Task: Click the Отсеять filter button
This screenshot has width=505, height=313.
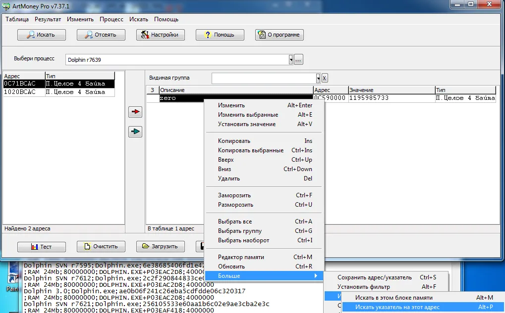Action: (101, 35)
